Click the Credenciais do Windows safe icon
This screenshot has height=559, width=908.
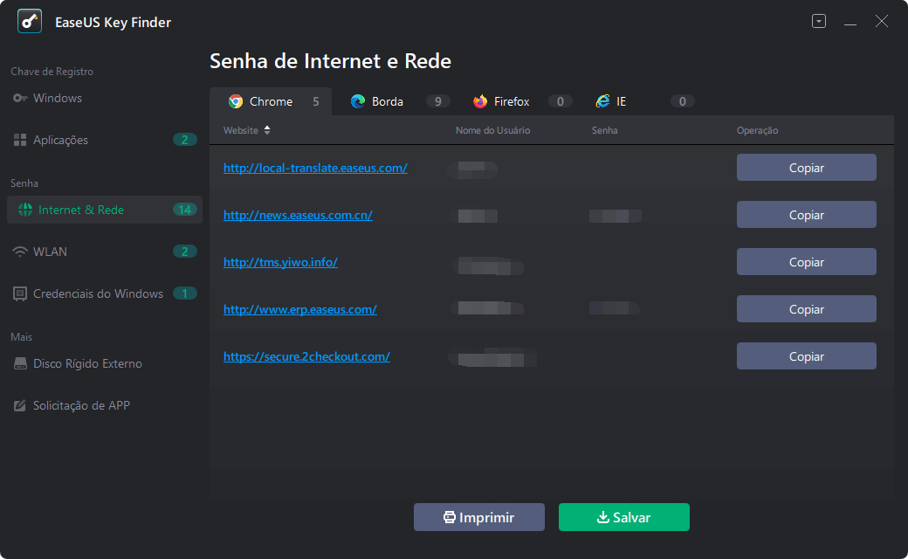(20, 293)
